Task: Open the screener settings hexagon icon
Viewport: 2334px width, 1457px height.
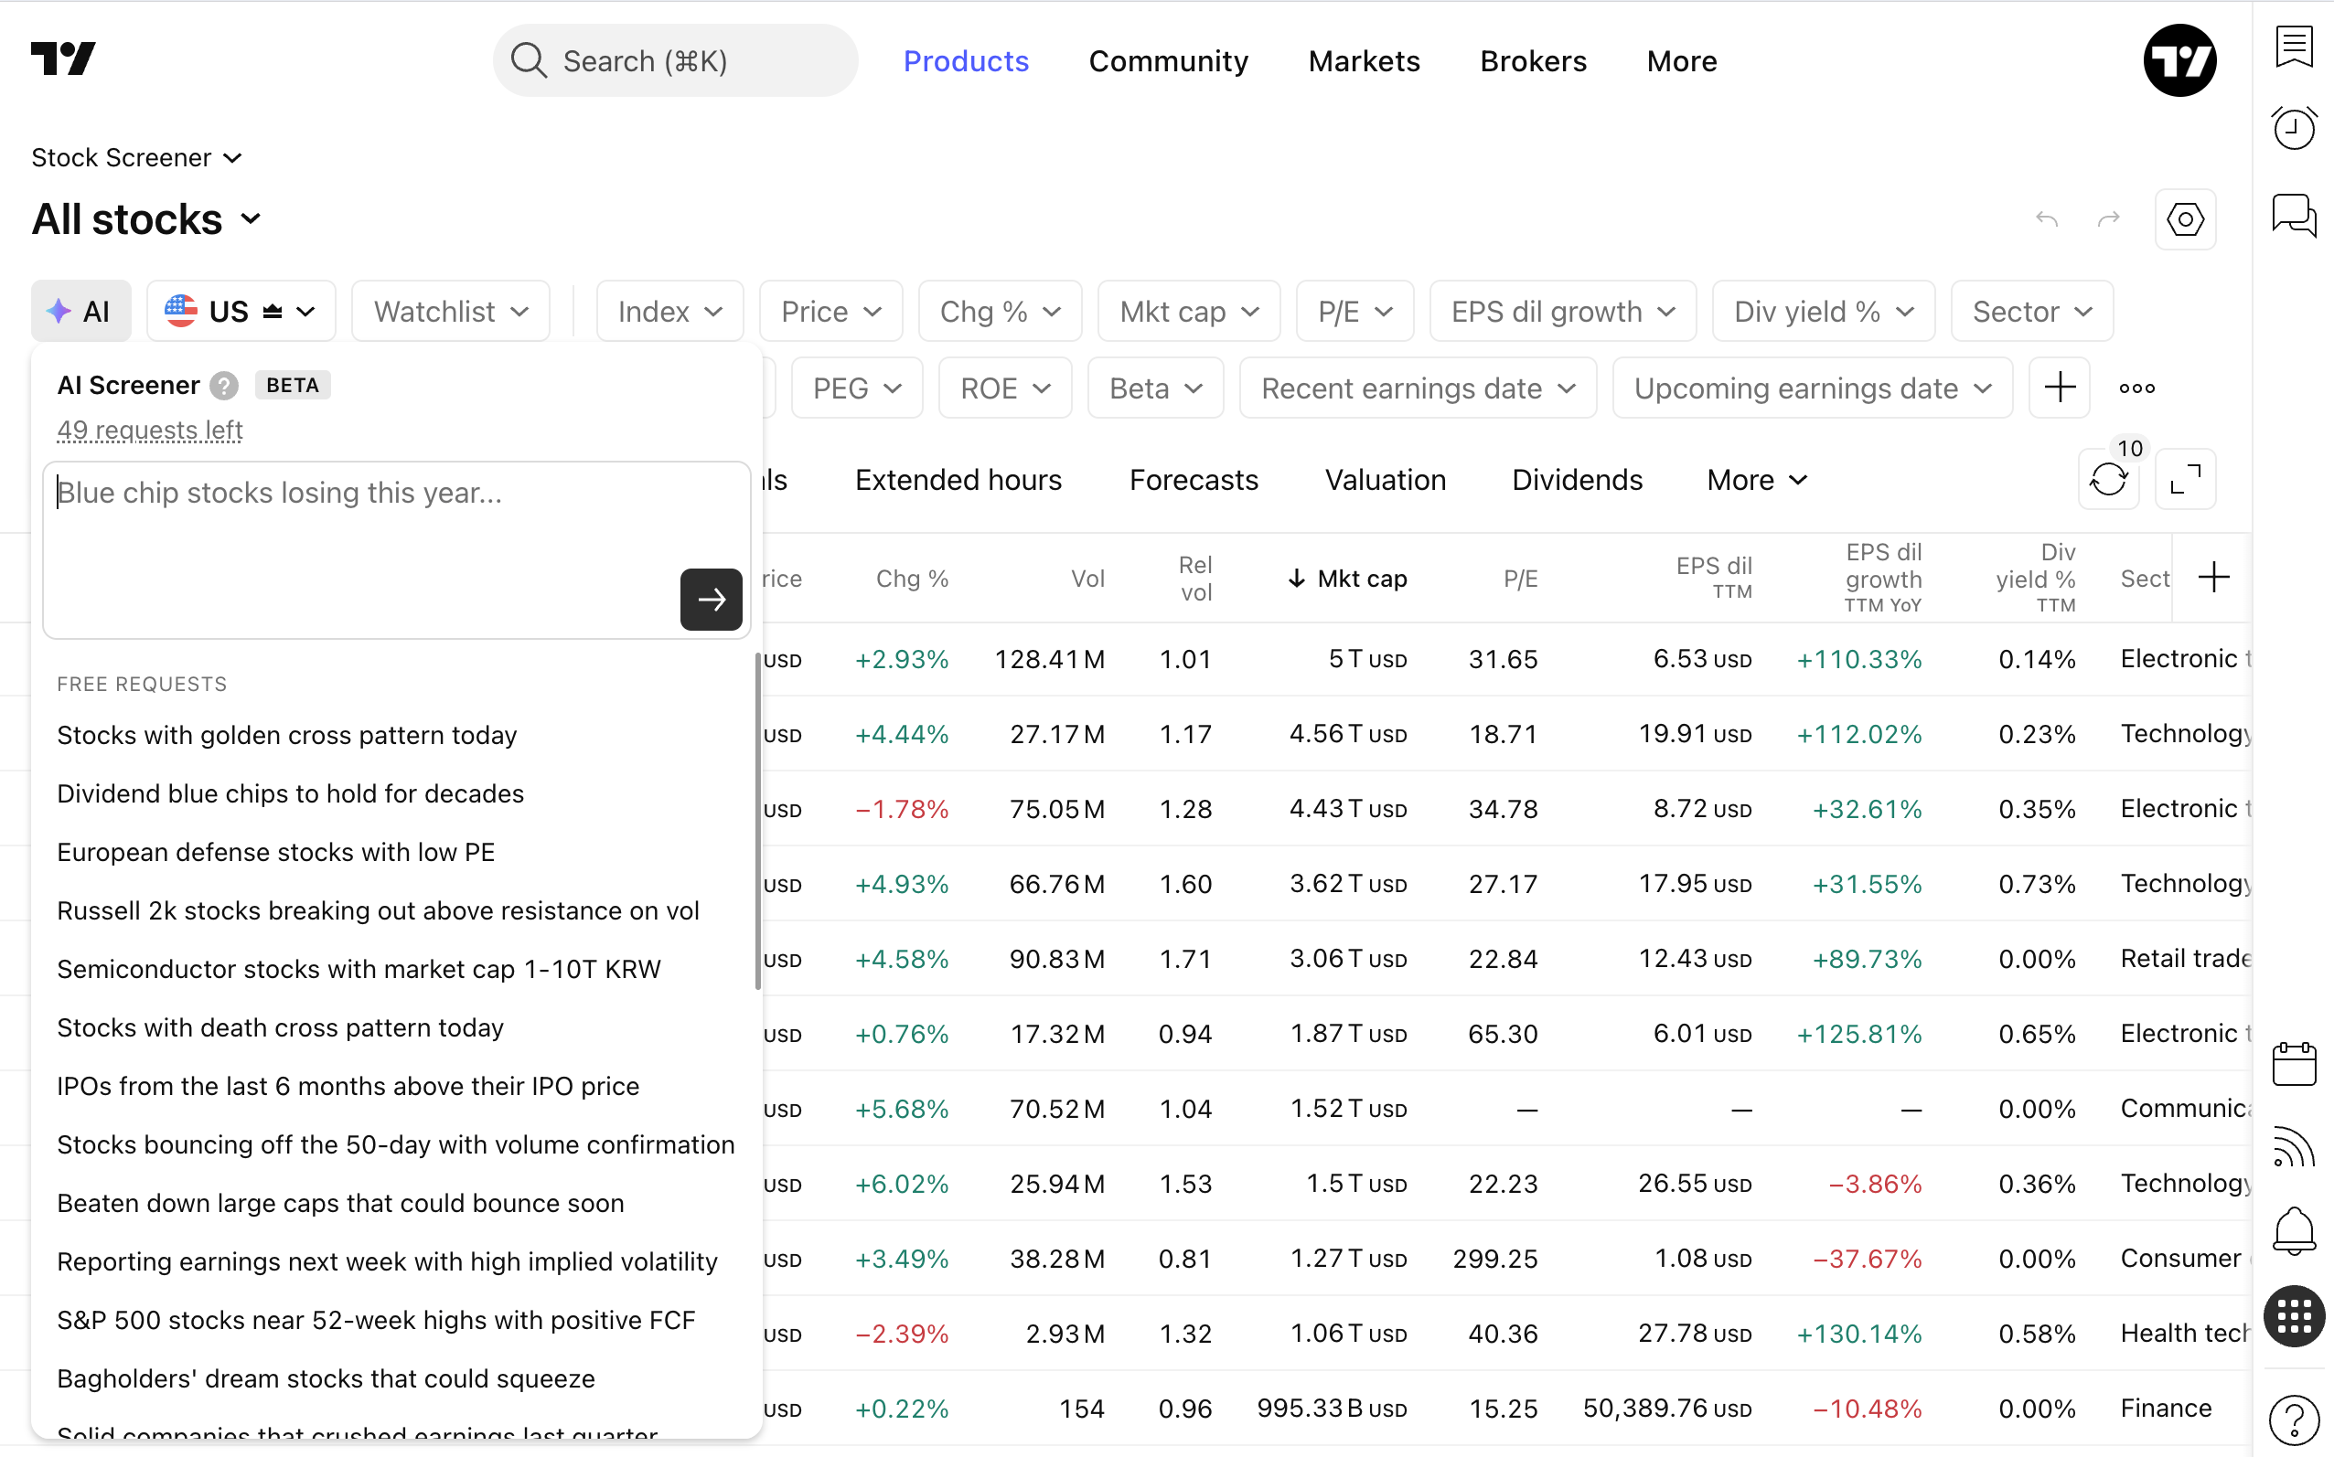Action: point(2185,219)
